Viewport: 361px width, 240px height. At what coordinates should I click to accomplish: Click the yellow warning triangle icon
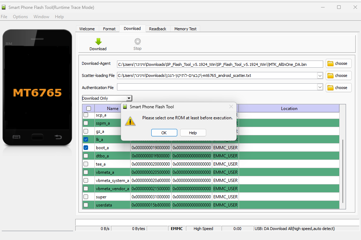point(130,121)
